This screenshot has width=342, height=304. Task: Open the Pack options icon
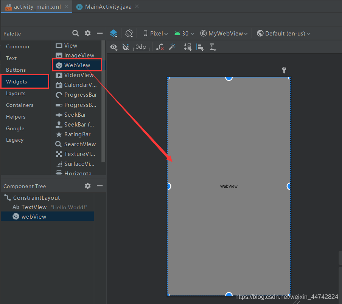pyautogui.click(x=188, y=47)
